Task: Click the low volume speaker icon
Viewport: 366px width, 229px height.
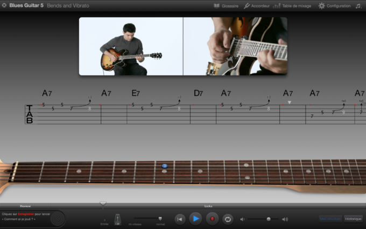Action: click(x=242, y=219)
